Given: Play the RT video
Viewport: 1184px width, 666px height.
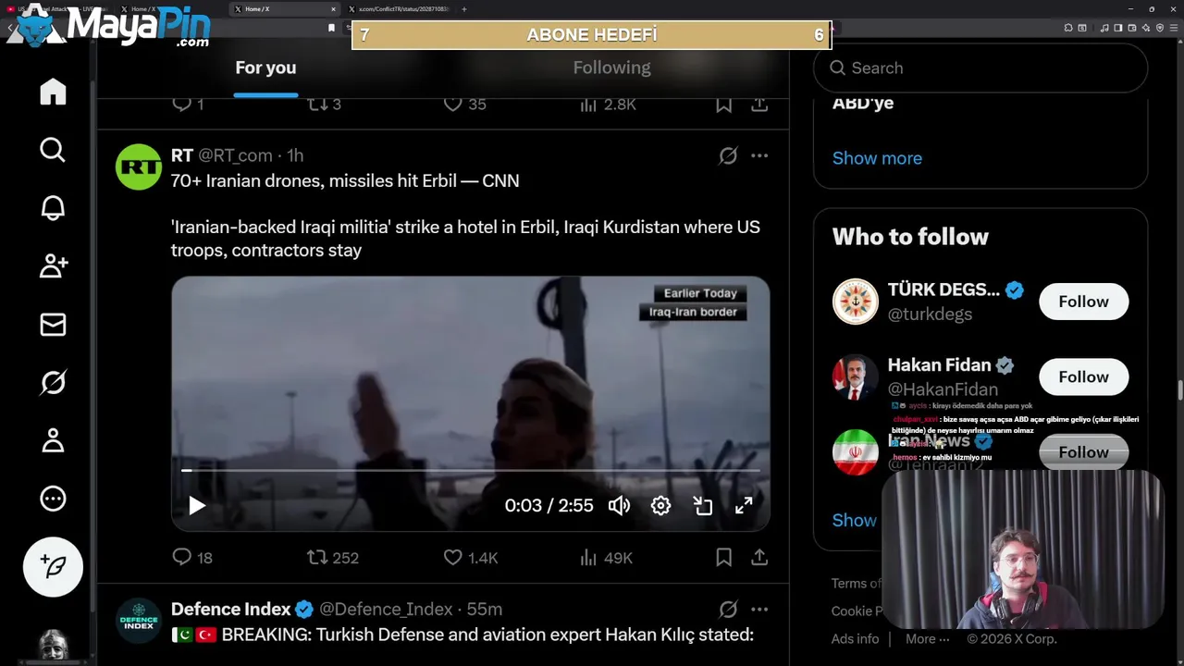Looking at the screenshot, I should pyautogui.click(x=196, y=505).
